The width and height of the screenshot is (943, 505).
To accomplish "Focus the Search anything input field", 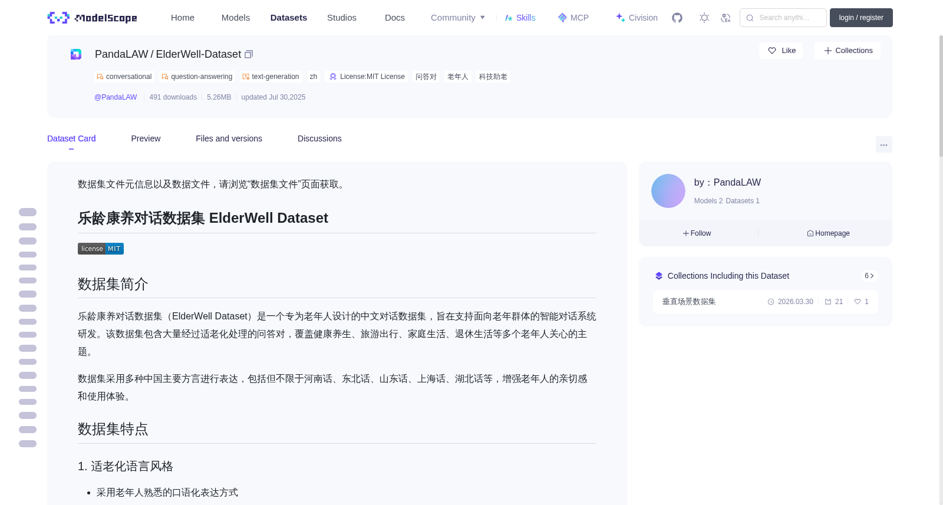I will pyautogui.click(x=783, y=18).
